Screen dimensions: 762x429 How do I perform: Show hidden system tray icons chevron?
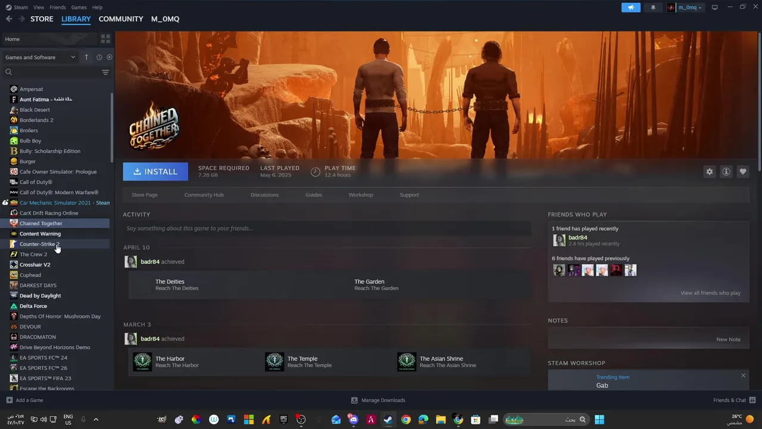tap(96, 419)
